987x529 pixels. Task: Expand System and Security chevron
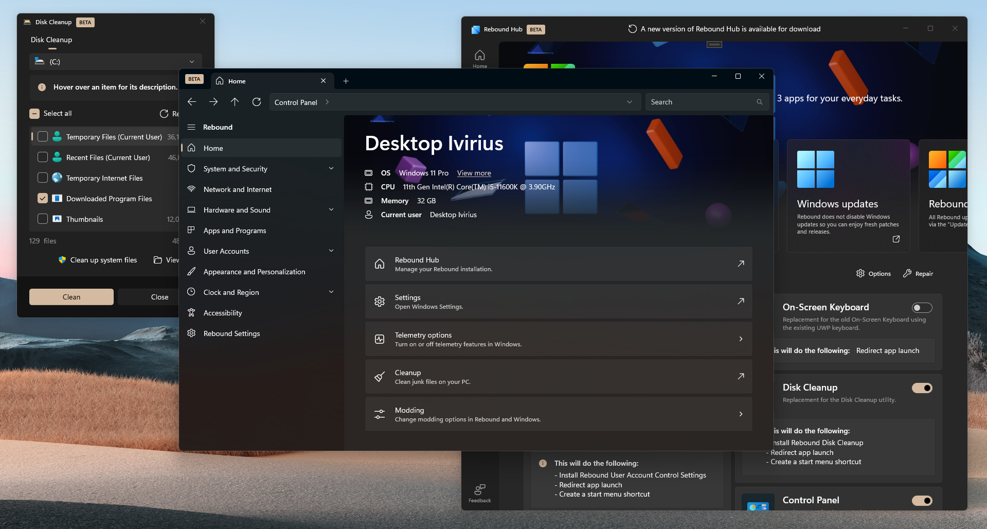click(331, 168)
